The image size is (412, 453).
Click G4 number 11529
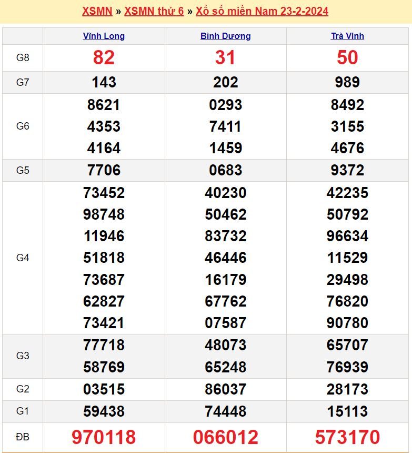click(x=347, y=258)
